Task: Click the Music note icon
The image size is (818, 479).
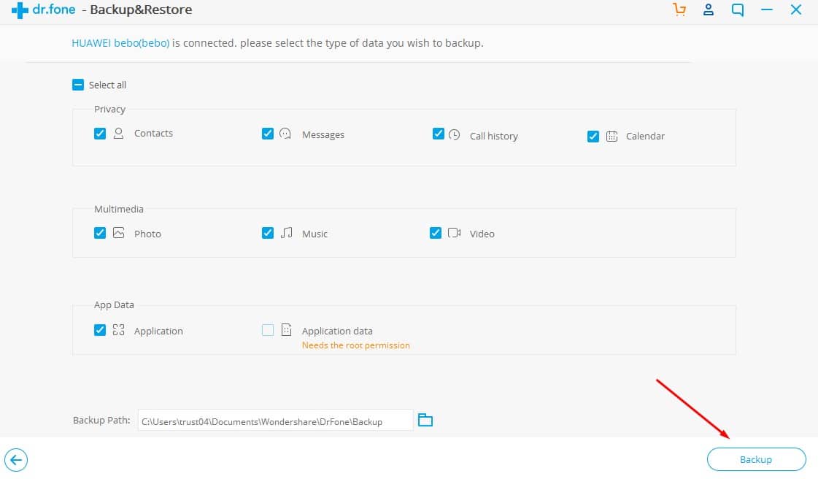Action: point(287,233)
